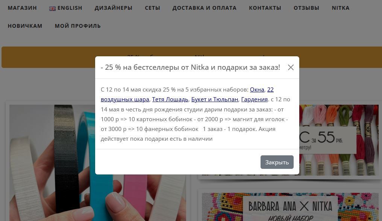The image size is (382, 221).
Task: Open the Окна set link
Action: [257, 89]
